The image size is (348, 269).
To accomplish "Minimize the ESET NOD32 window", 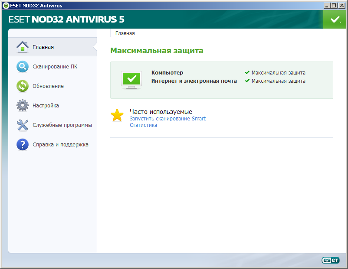I will coord(326,6).
